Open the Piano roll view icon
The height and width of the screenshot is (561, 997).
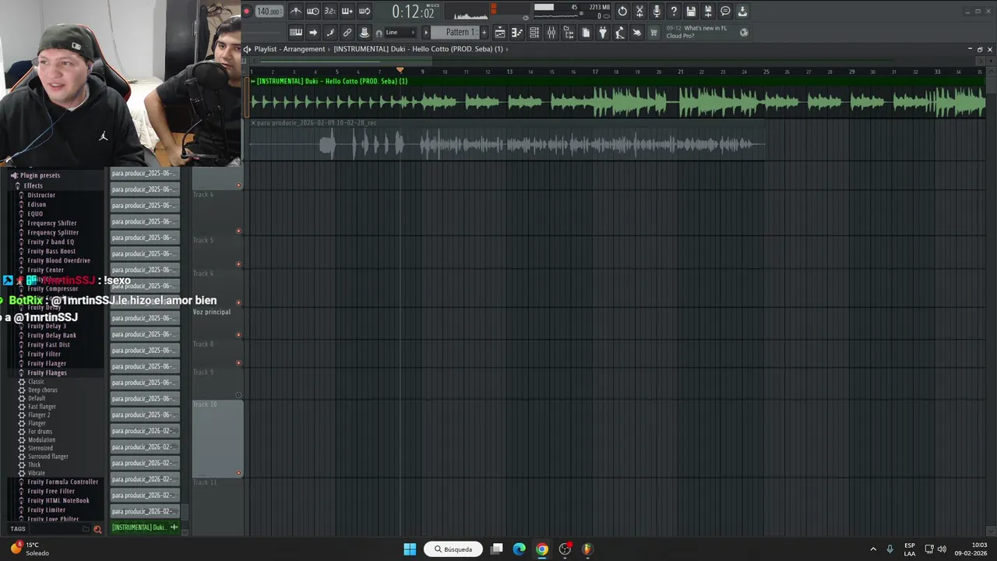point(517,32)
